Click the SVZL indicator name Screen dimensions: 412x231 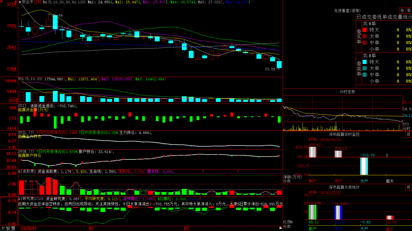click(x=22, y=133)
